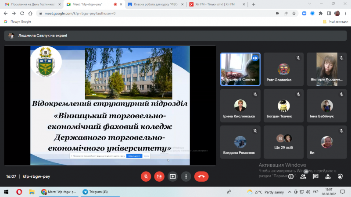Open meeting details info icon

[291, 177]
